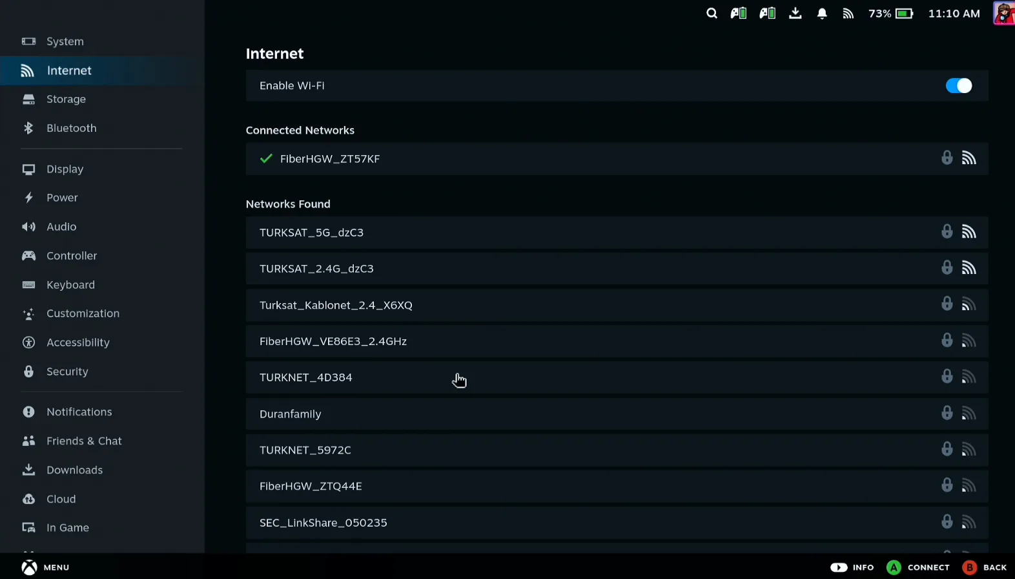Go to Keyboard settings
Image resolution: width=1015 pixels, height=579 pixels.
(102, 285)
